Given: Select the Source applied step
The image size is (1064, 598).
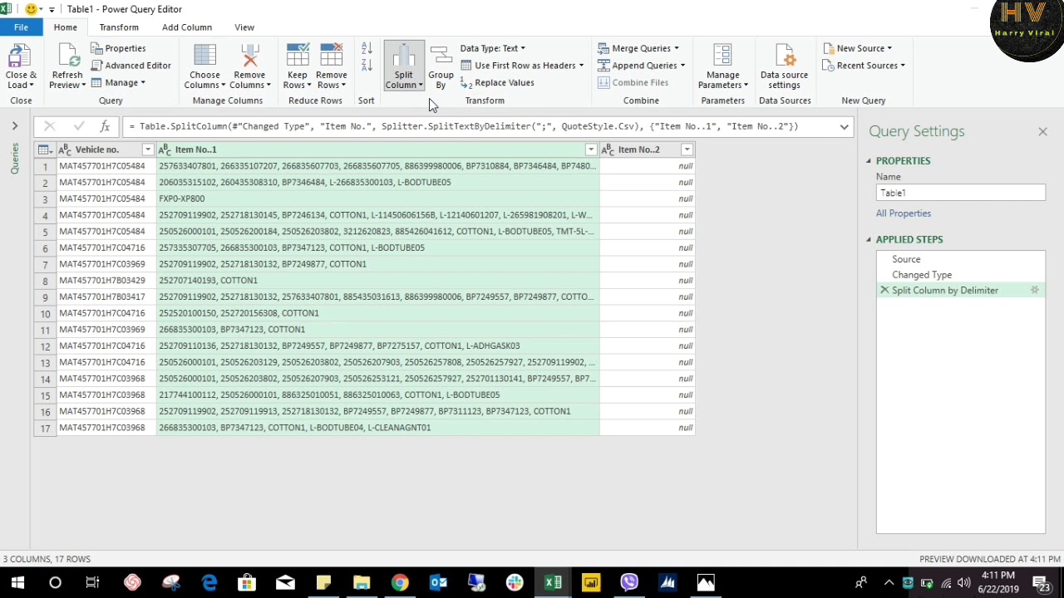Looking at the screenshot, I should click(960, 259).
